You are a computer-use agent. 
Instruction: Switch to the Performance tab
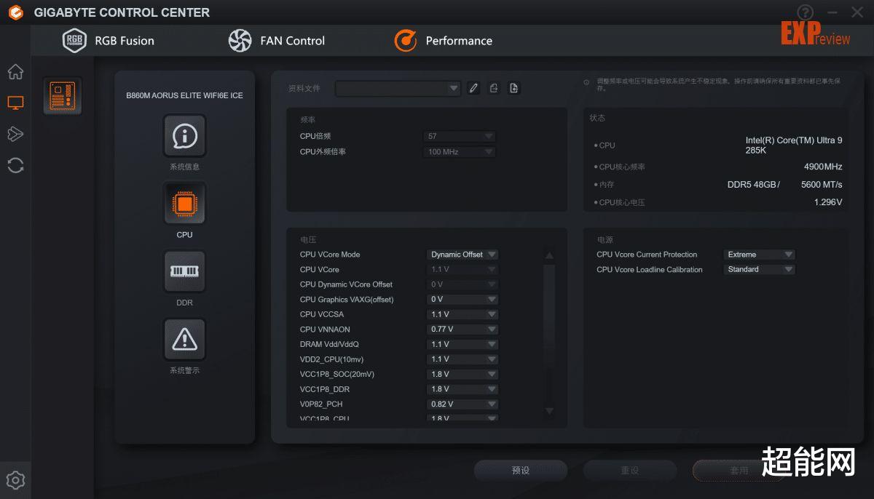tap(444, 41)
